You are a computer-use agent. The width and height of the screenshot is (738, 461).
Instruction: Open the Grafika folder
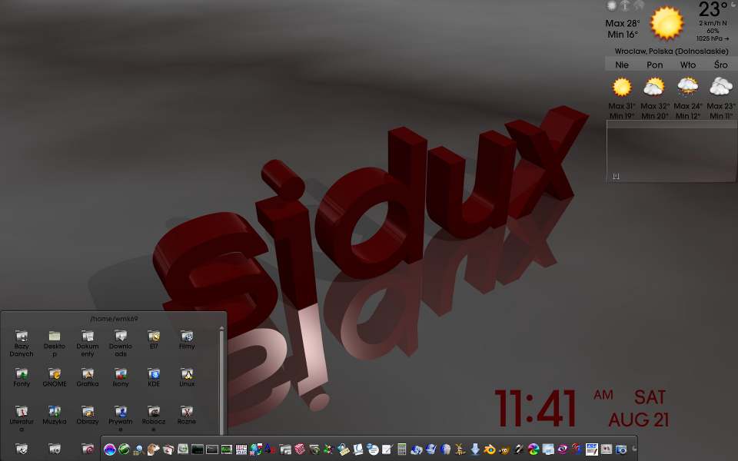(x=88, y=378)
